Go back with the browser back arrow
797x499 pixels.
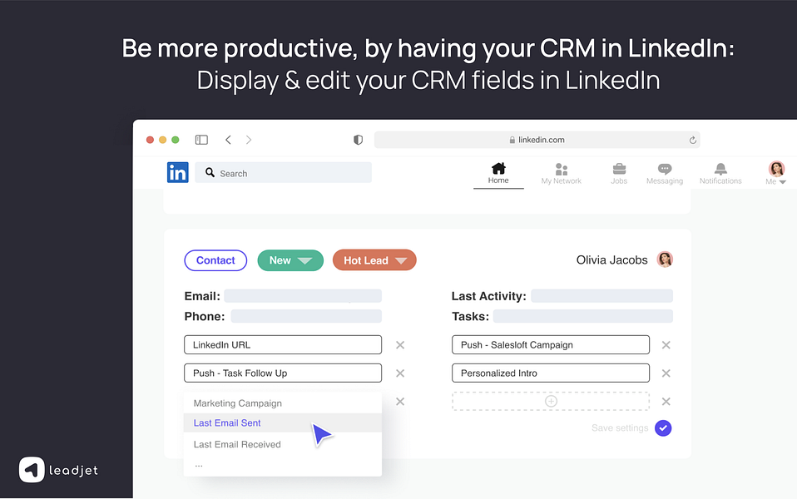point(228,140)
